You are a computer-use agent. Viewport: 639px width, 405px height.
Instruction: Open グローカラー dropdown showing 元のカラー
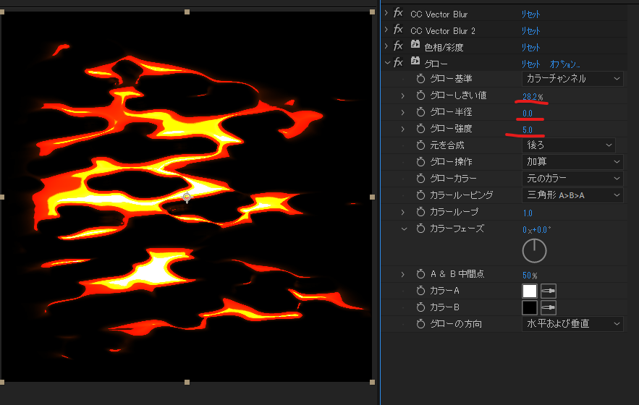pyautogui.click(x=572, y=179)
